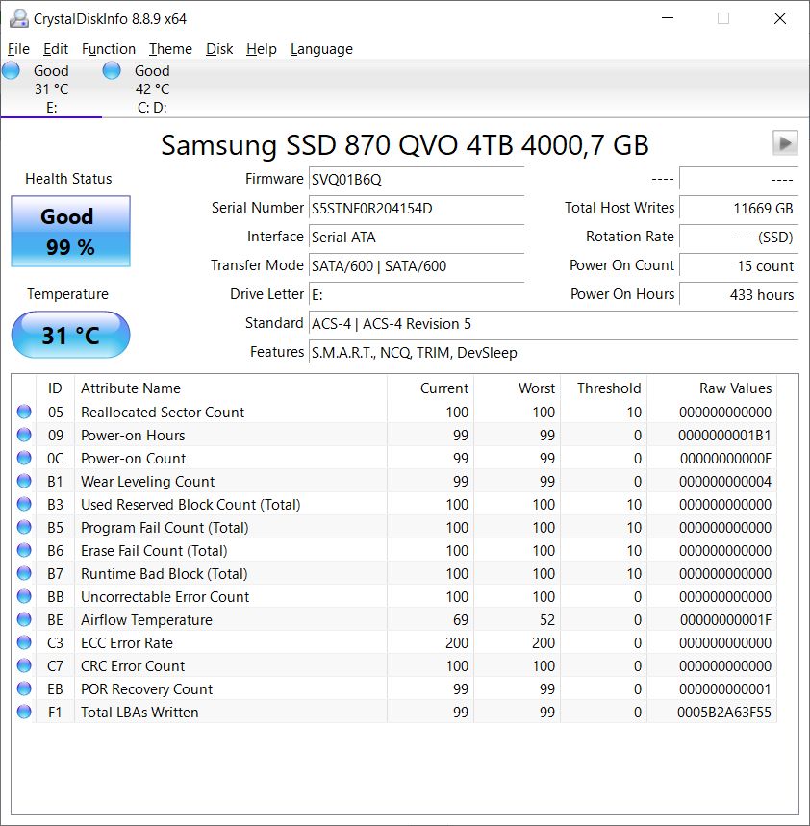Viewport: 810px width, 826px height.
Task: Click the status icon for CRC Error Count
Action: tap(24, 665)
